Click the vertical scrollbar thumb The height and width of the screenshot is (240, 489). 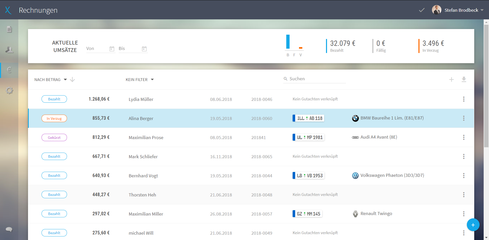coord(486,86)
